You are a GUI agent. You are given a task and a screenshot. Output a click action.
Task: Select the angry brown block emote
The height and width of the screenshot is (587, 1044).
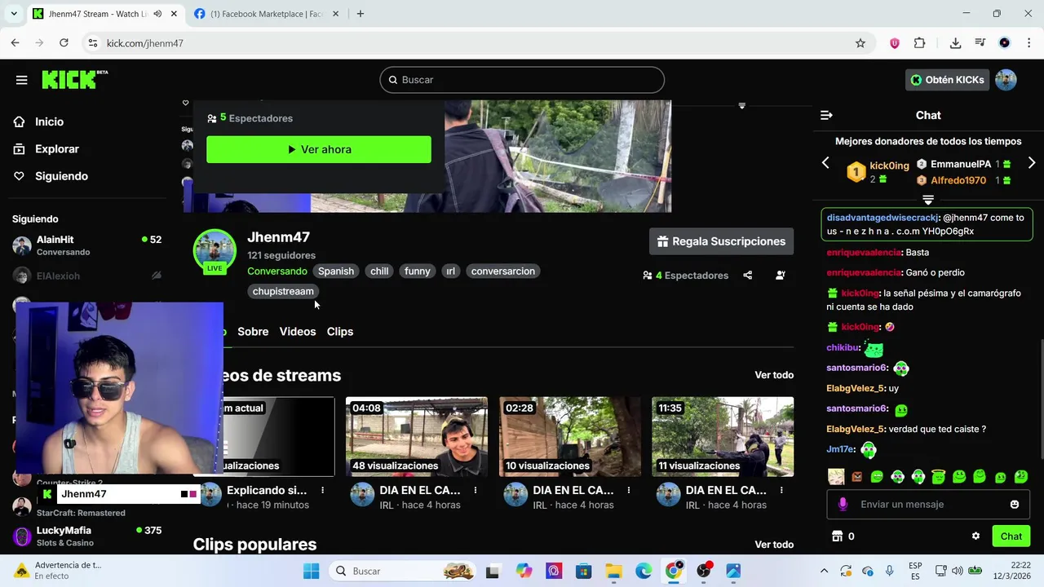(856, 477)
